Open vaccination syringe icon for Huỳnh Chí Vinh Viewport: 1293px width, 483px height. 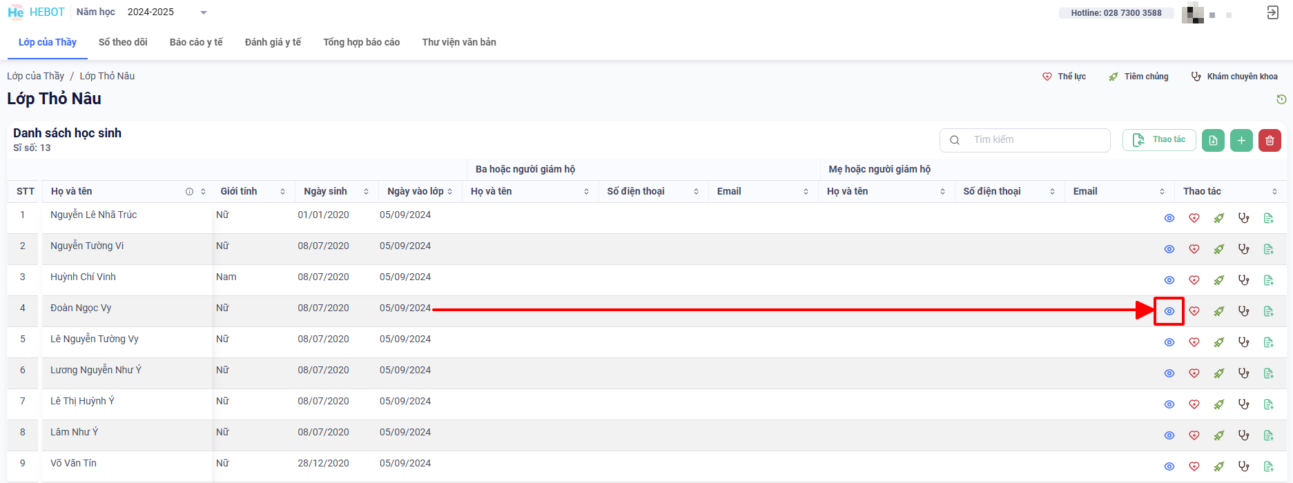tap(1219, 280)
